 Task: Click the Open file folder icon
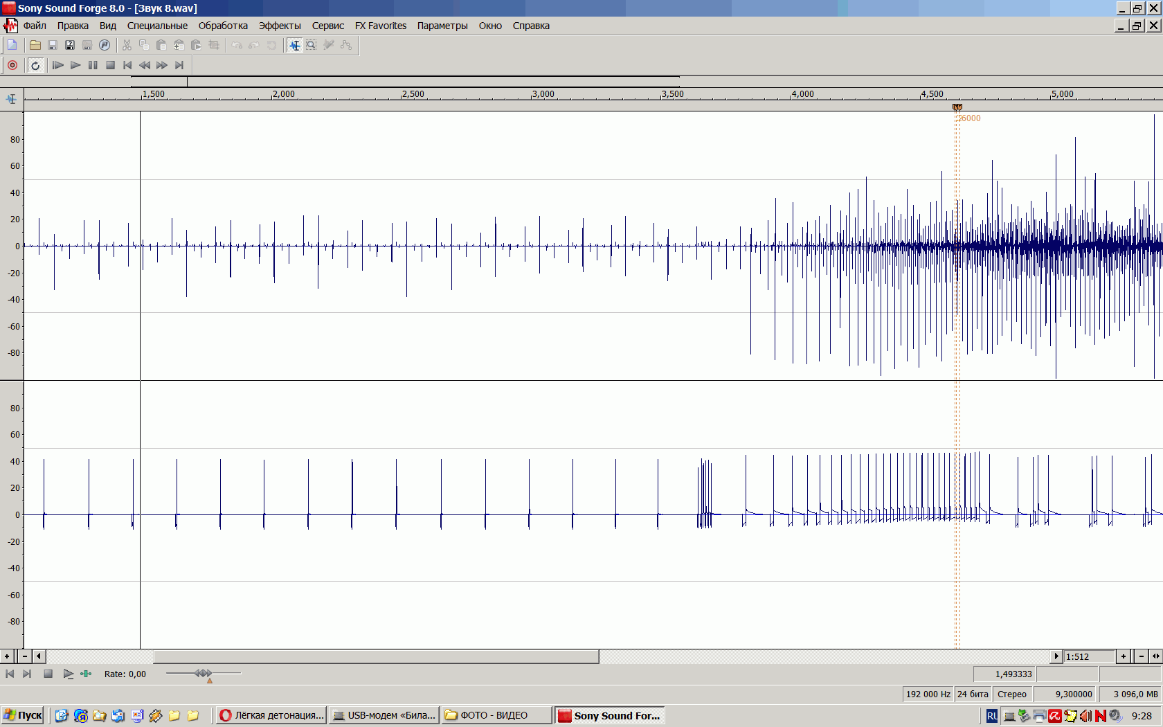35,45
